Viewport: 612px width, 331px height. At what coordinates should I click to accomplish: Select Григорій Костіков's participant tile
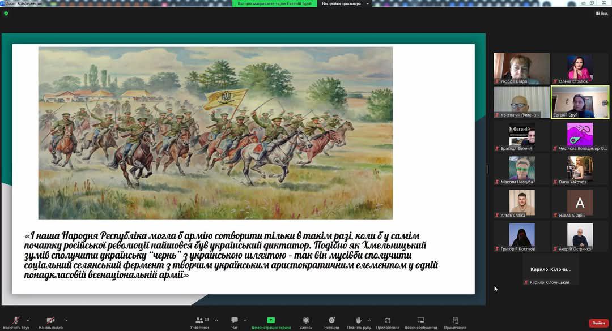point(522,237)
